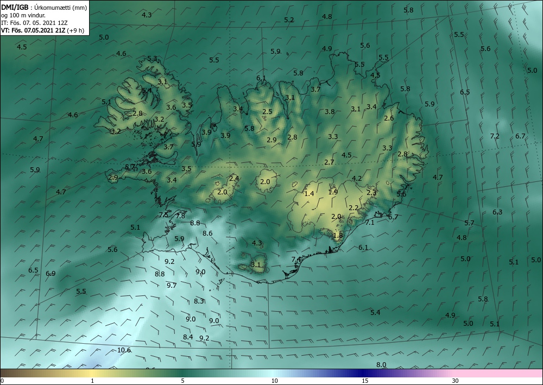Click the 7.2 value east of Iceland
Screen dimensions: 543x385
pos(495,136)
